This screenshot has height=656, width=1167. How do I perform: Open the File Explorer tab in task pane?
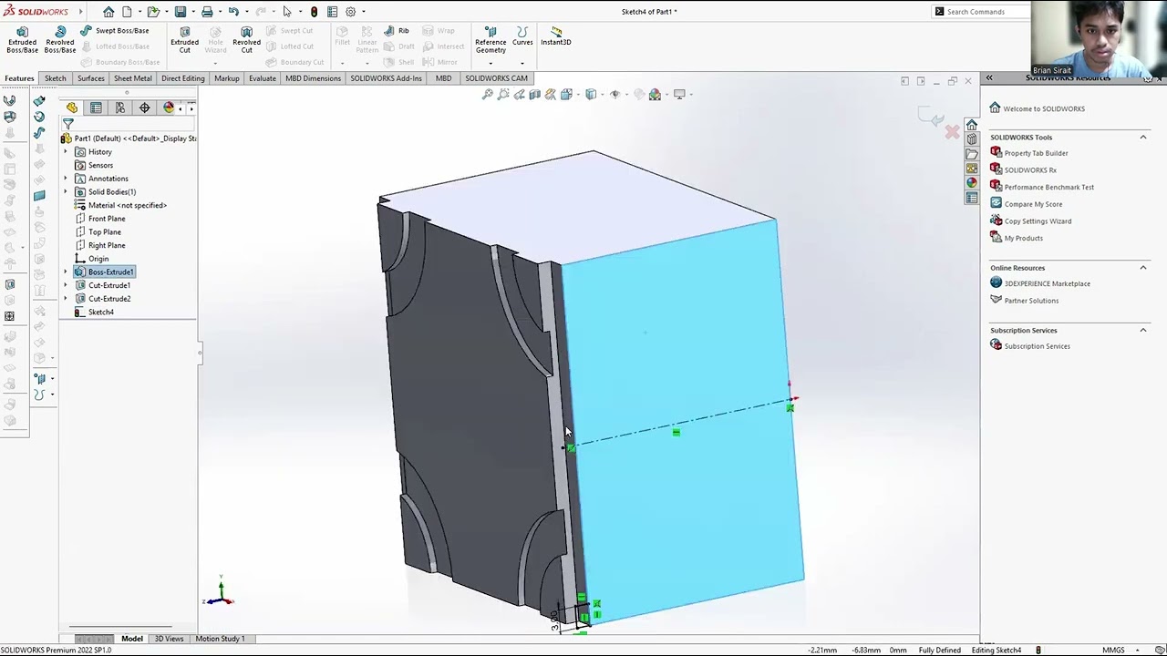click(x=972, y=153)
